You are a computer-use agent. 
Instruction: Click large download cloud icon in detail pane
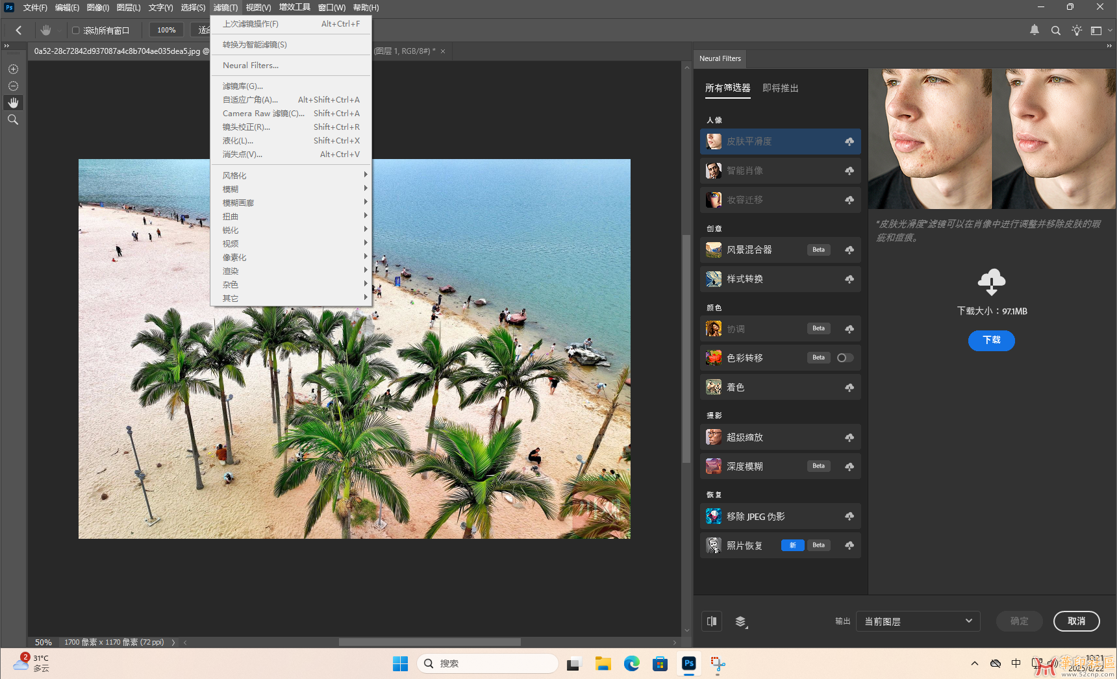992,282
